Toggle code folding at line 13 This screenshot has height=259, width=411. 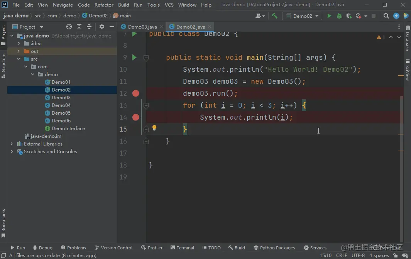coord(146,105)
